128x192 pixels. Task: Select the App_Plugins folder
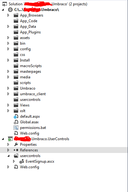pyautogui.click(x=30, y=32)
